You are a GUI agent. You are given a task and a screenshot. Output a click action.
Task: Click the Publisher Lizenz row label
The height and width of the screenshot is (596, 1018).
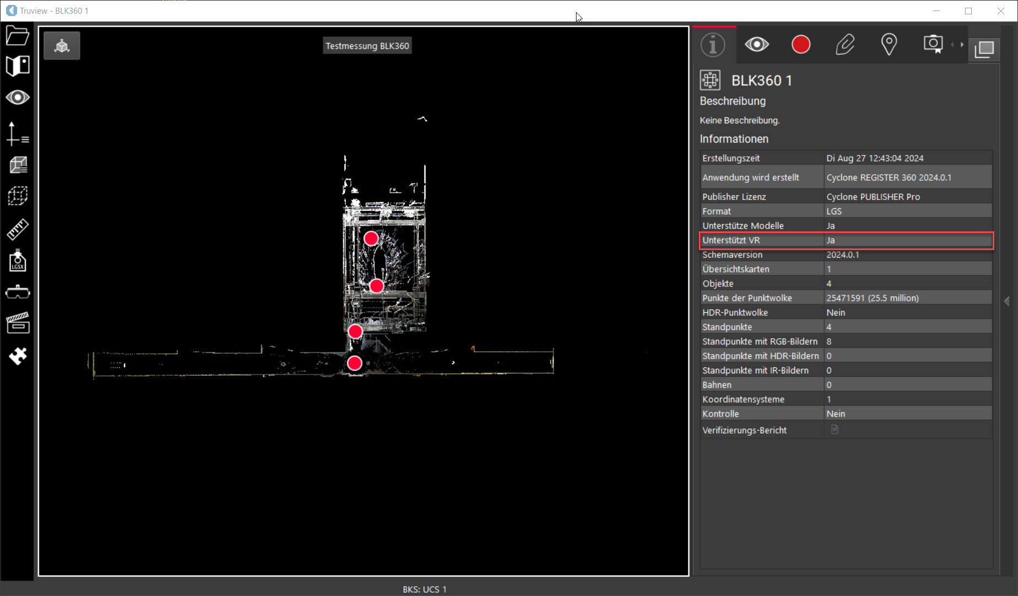click(734, 197)
